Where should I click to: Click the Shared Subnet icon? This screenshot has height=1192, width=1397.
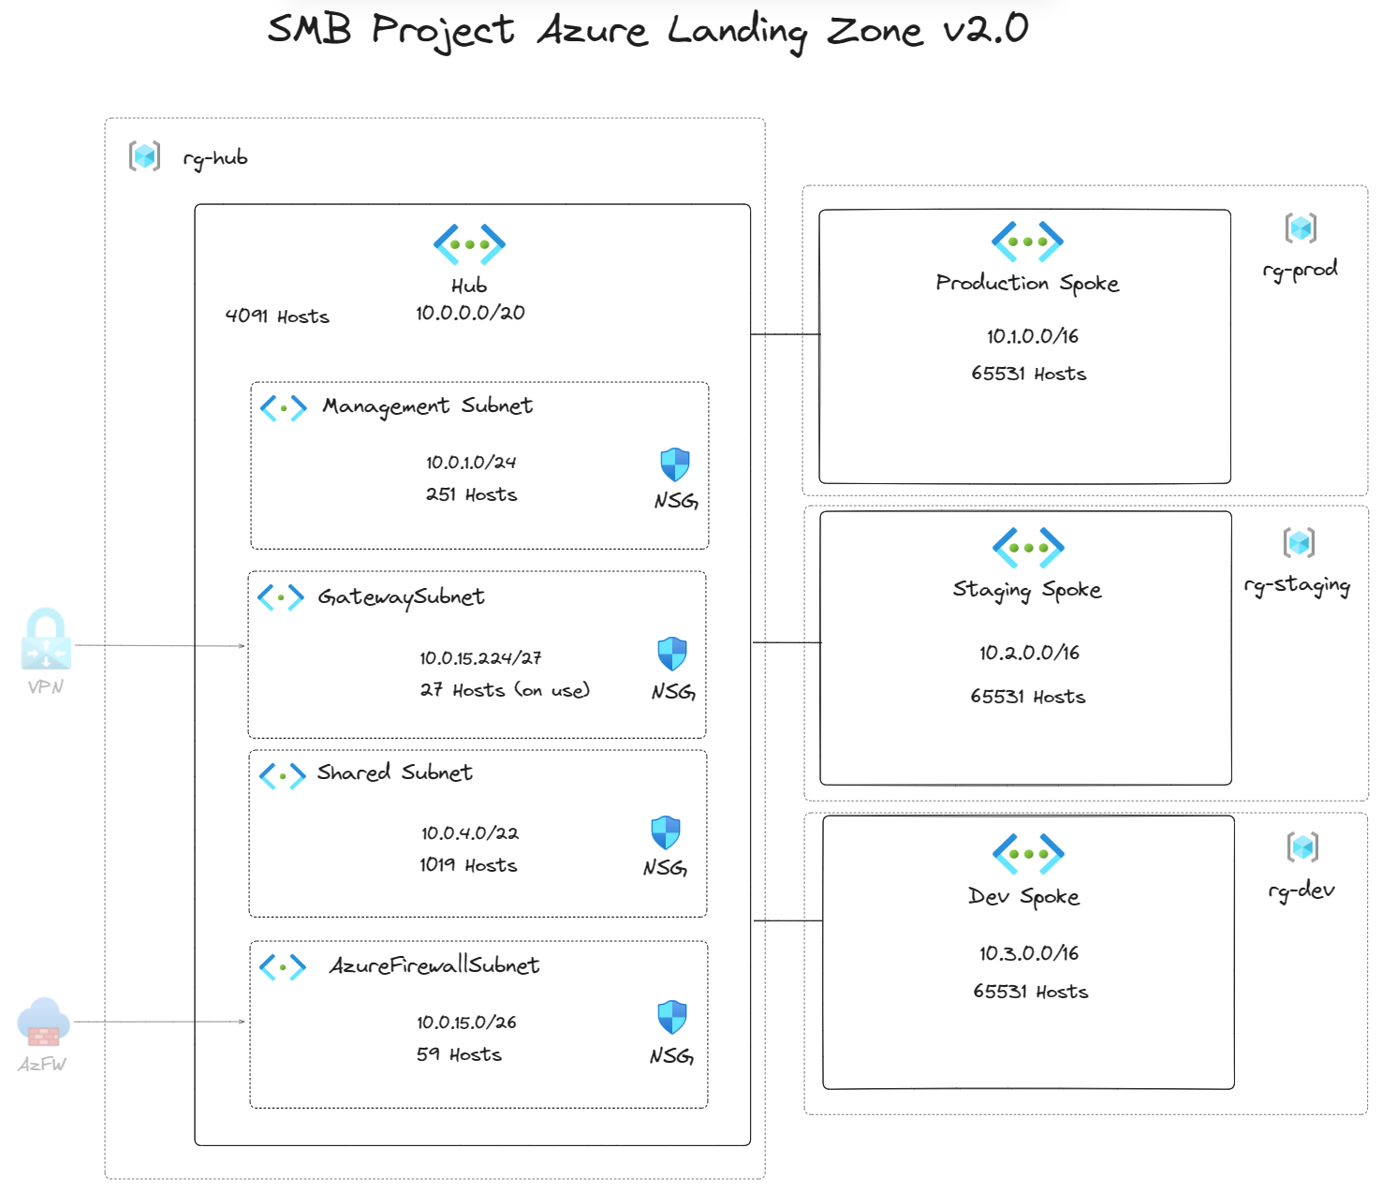[x=283, y=775]
